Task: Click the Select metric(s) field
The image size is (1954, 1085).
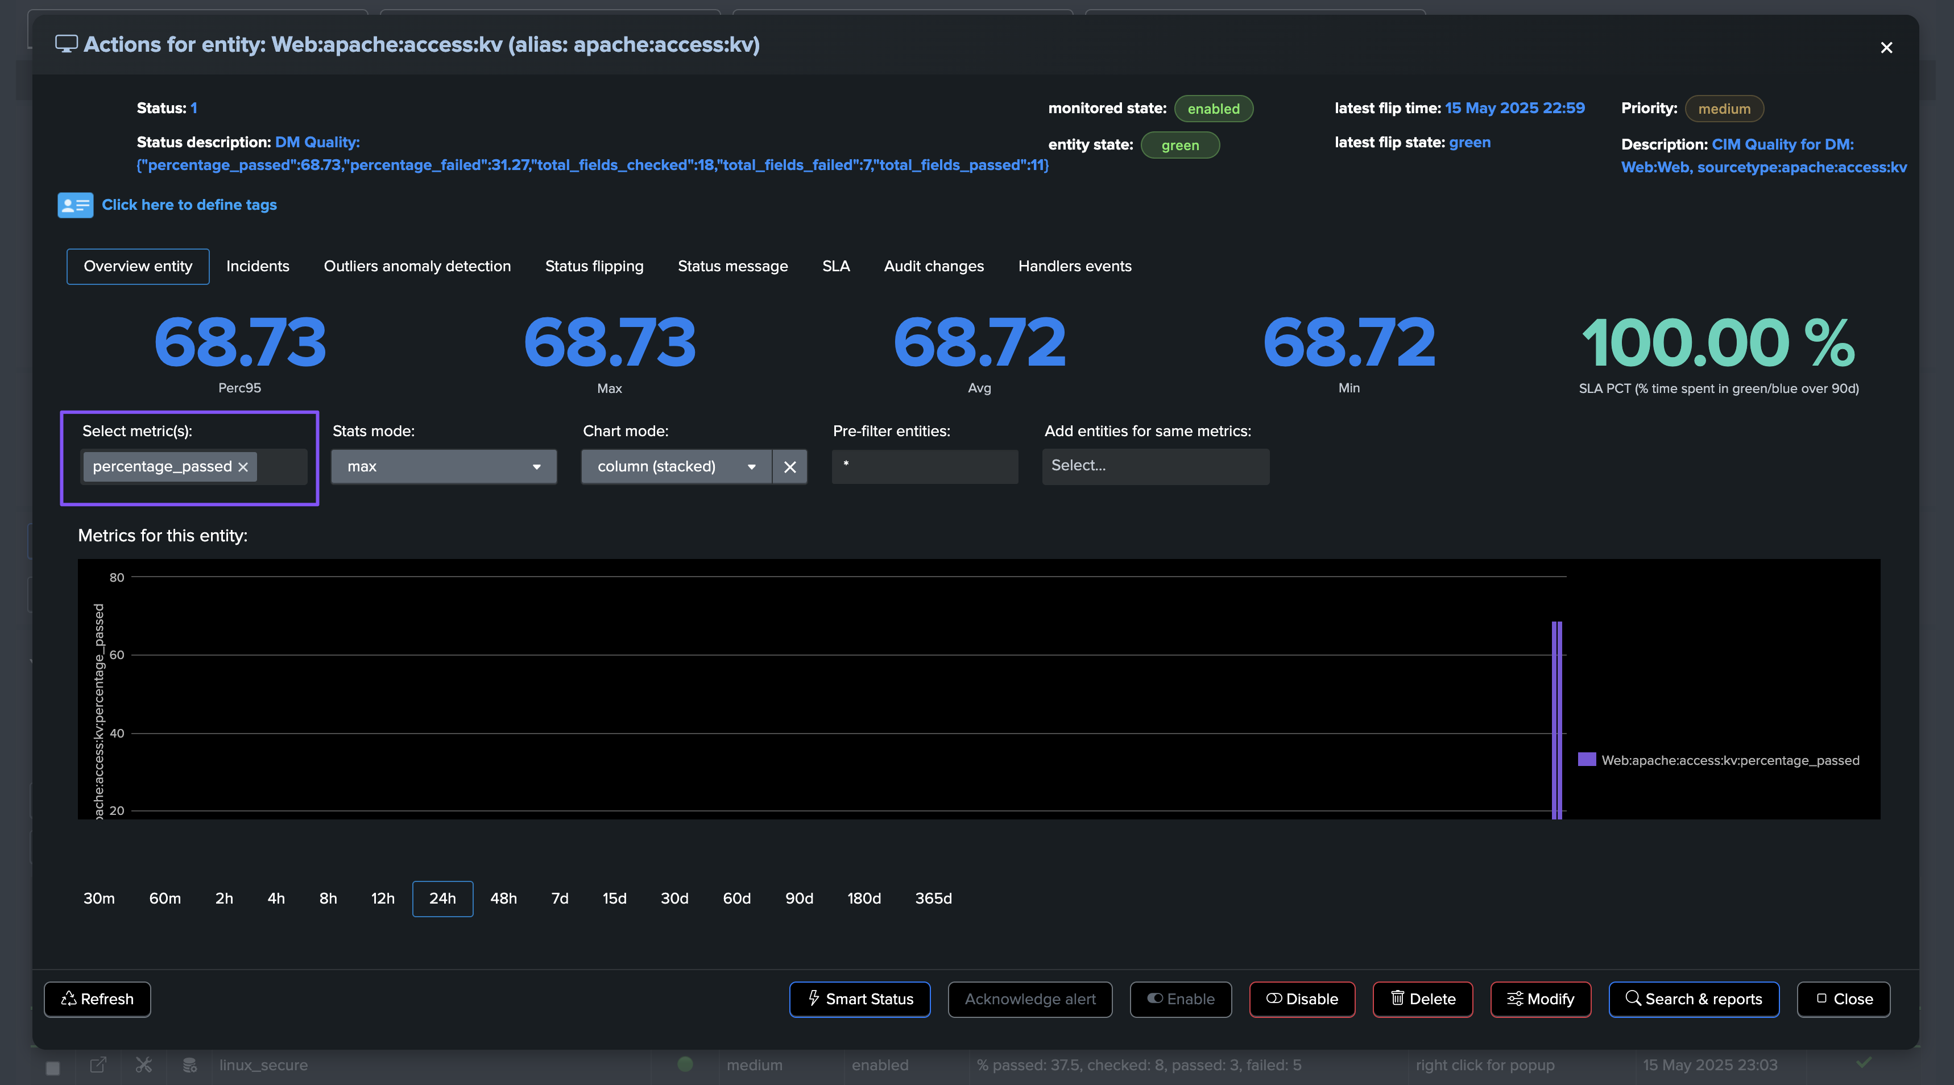Action: [x=194, y=467]
